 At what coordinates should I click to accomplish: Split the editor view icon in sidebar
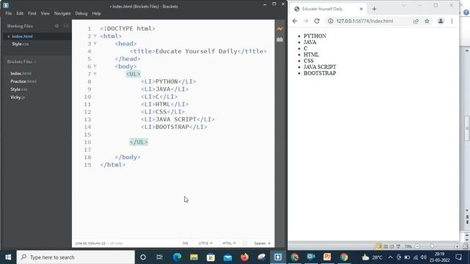[x=66, y=26]
